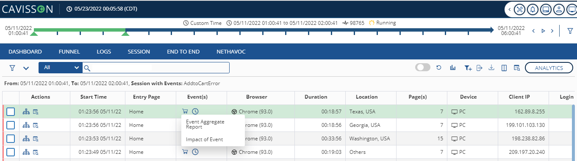Image resolution: width=577 pixels, height=161 pixels.
Task: Click the ANALYTICS button
Action: [549, 68]
